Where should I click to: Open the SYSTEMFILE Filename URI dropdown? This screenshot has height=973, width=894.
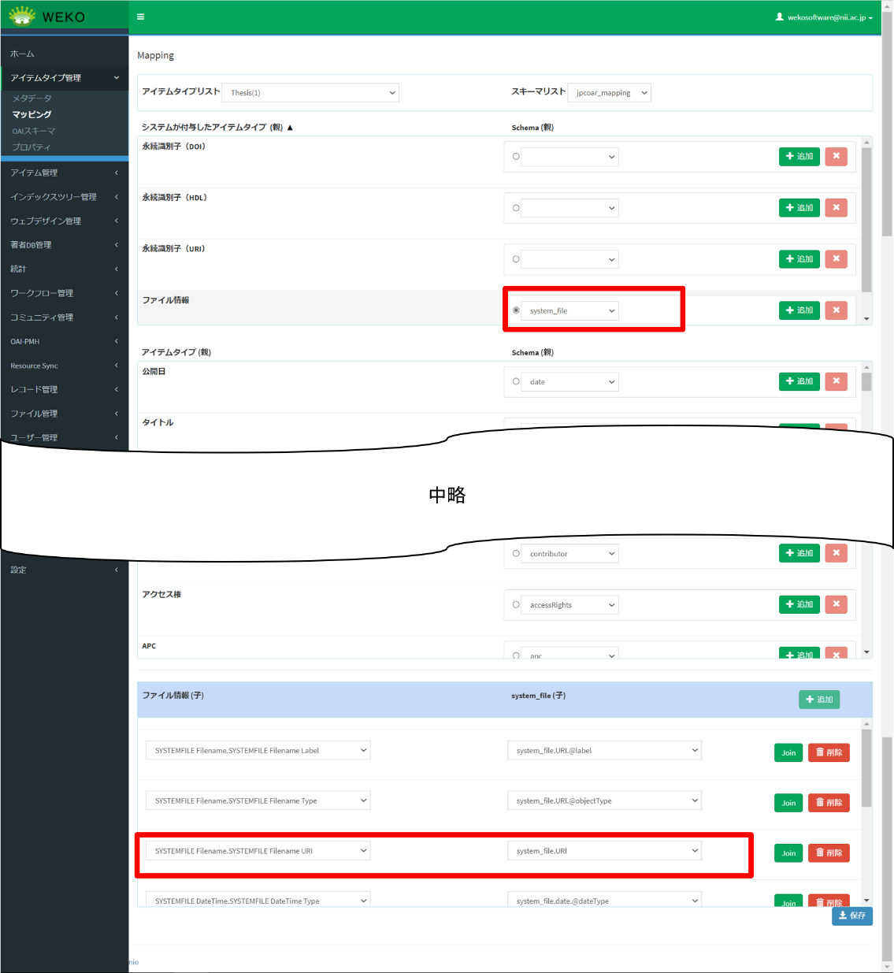[258, 851]
